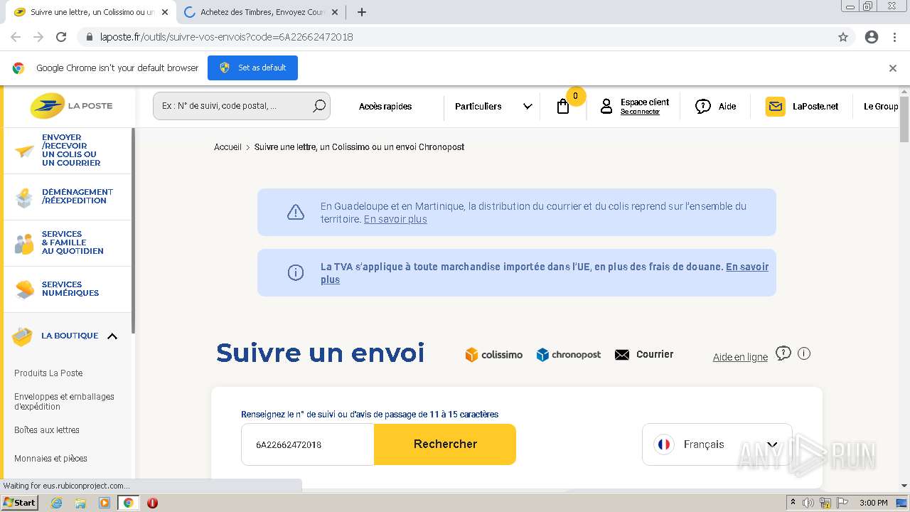Screen dimensions: 910x512
Task: Click the Colissimo orange box logo
Action: [494, 354]
